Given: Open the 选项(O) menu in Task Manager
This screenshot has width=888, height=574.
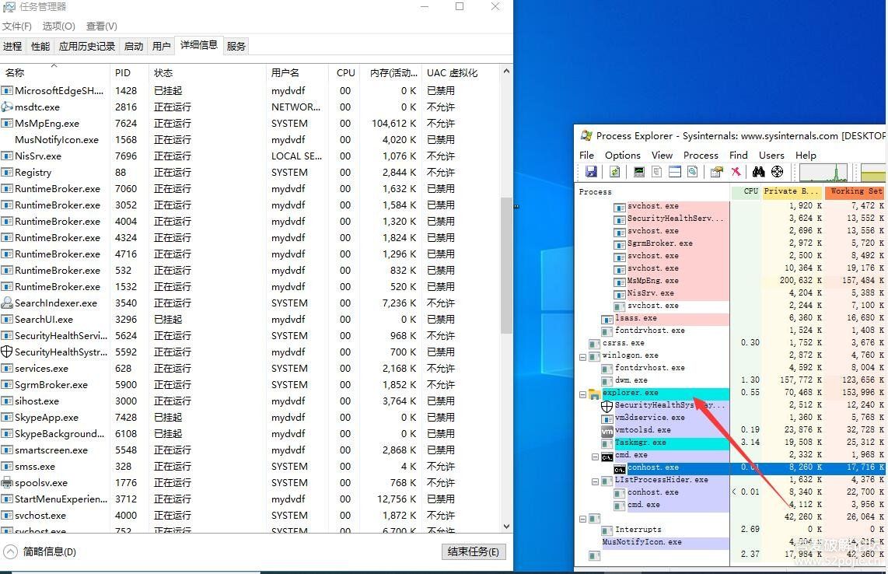Looking at the screenshot, I should pyautogui.click(x=58, y=26).
